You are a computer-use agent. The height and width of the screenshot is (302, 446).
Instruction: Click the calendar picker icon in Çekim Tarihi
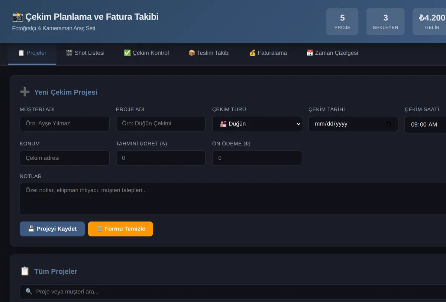pos(388,124)
